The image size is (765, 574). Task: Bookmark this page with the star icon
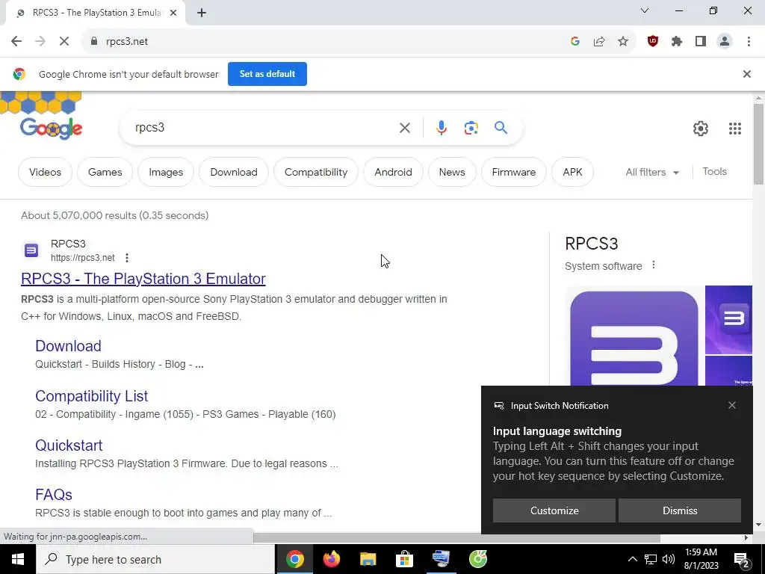[623, 42]
